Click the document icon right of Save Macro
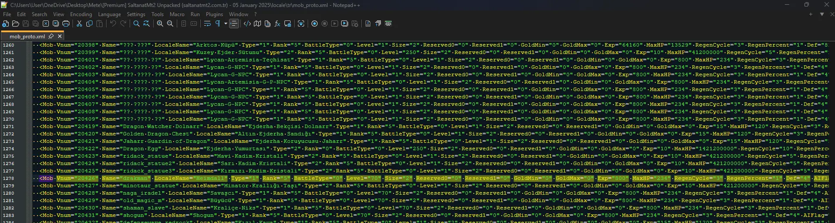Image resolution: width=835 pixels, height=223 pixels. 368,24
